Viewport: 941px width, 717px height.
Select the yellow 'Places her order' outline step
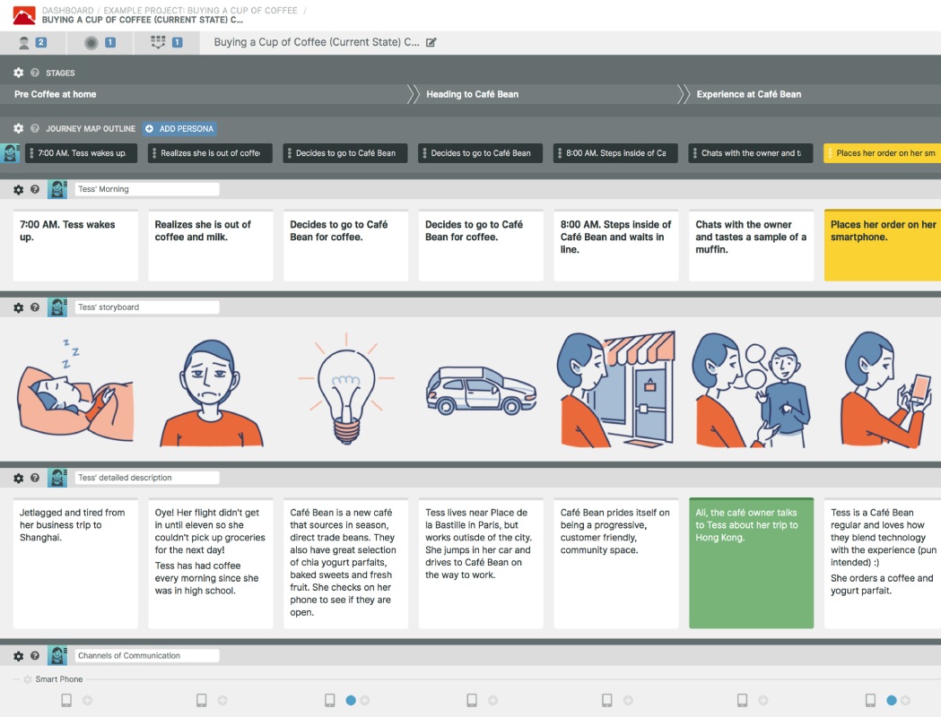click(x=882, y=153)
